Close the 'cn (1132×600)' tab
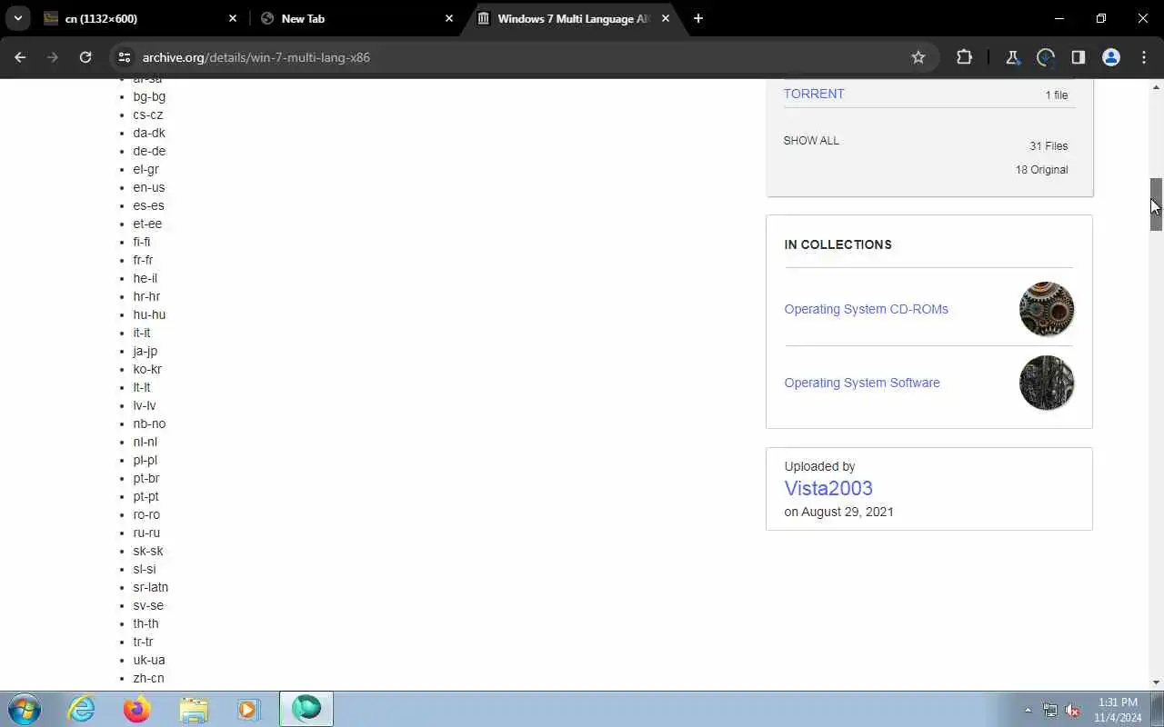Image resolution: width=1164 pixels, height=727 pixels. (x=233, y=18)
